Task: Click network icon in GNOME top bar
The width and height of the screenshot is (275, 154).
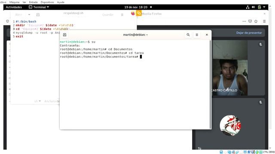Action: tap(247, 7)
